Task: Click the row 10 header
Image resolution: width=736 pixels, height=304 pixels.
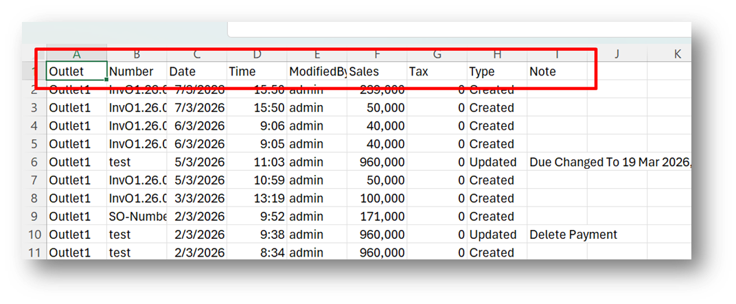Action: tap(33, 235)
